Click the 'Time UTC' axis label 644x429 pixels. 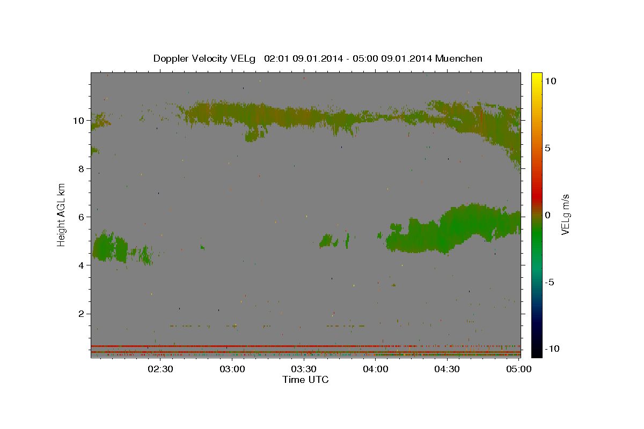point(305,380)
